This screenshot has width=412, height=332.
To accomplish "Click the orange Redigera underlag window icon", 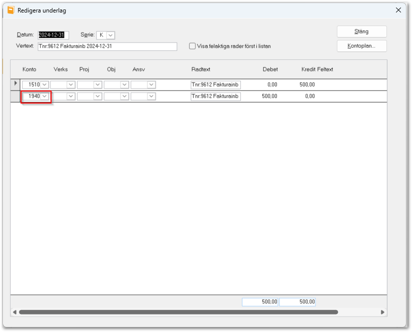I will coord(11,10).
